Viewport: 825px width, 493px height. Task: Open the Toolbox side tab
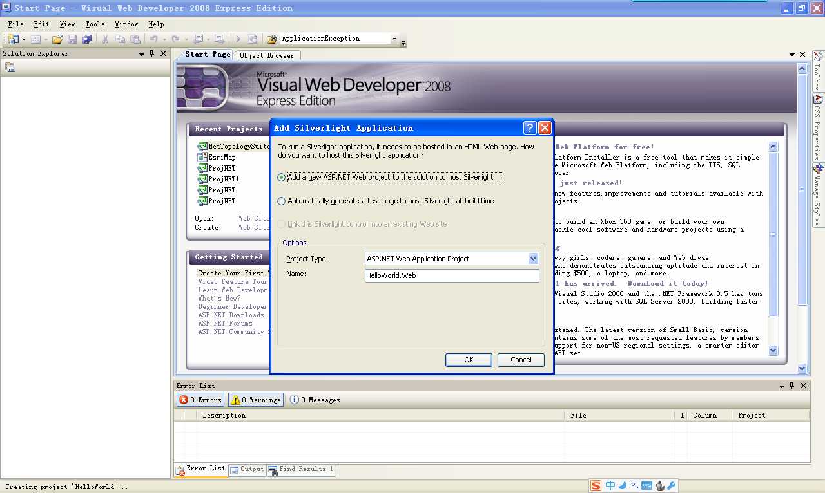click(x=818, y=72)
